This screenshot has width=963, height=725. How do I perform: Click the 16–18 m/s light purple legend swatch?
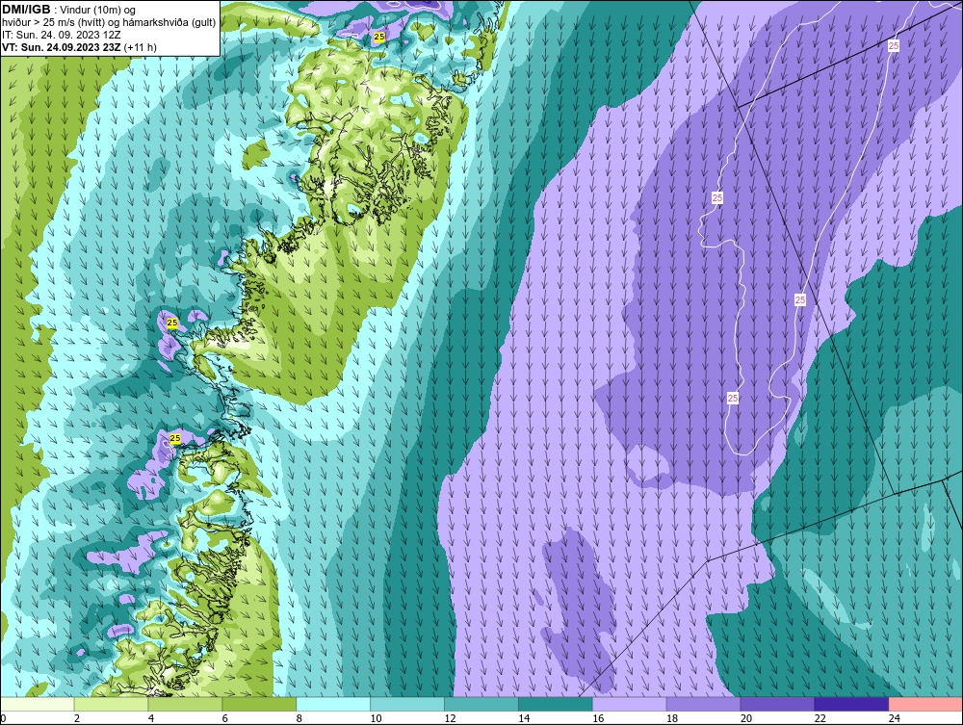[x=630, y=704]
